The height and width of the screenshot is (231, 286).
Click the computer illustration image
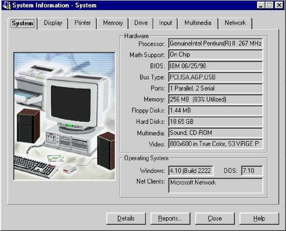[x=64, y=116]
